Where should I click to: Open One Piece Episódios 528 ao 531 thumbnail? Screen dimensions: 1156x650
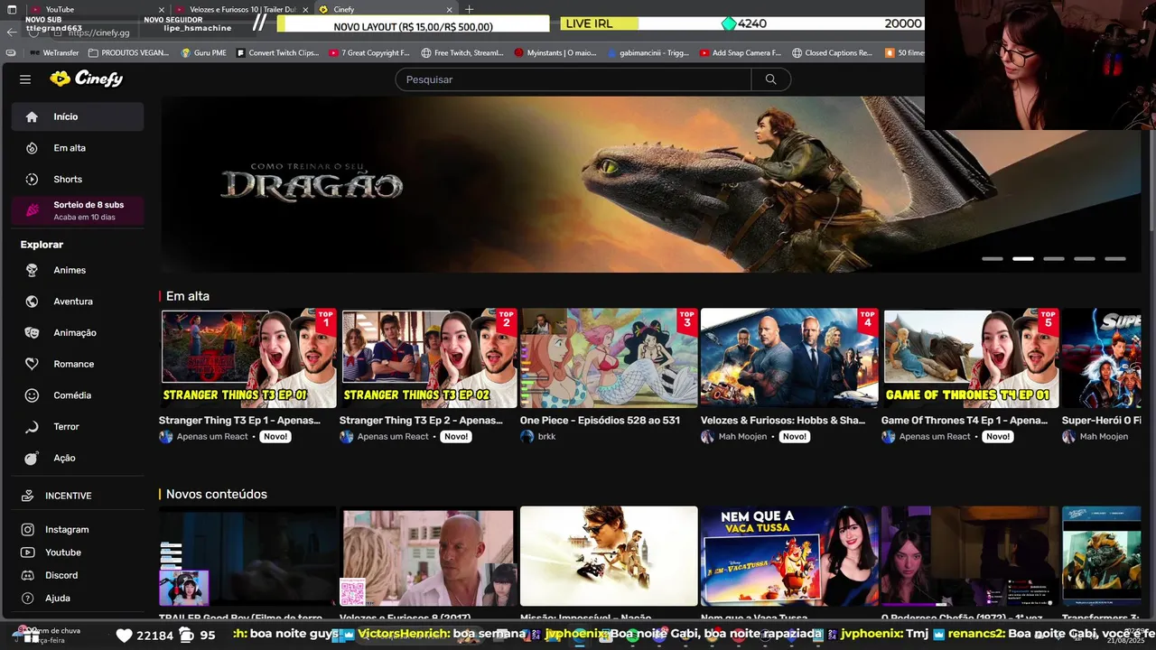[x=609, y=358]
